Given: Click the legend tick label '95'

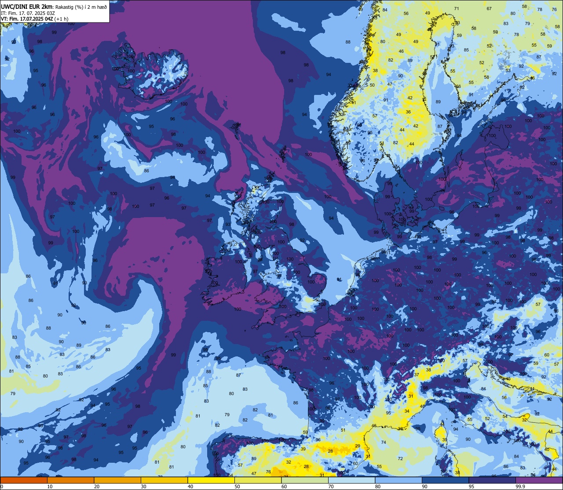Looking at the screenshot, I should click(471, 486).
